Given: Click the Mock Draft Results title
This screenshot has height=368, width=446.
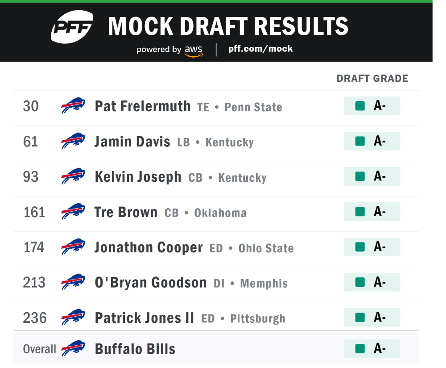Looking at the screenshot, I should click(228, 26).
